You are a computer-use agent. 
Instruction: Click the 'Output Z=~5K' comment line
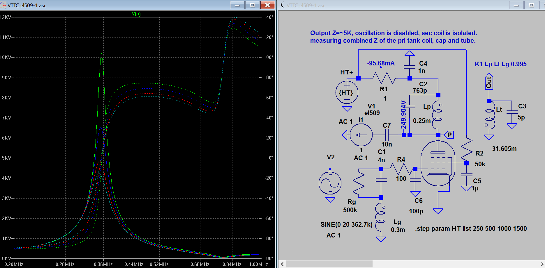pyautogui.click(x=394, y=33)
